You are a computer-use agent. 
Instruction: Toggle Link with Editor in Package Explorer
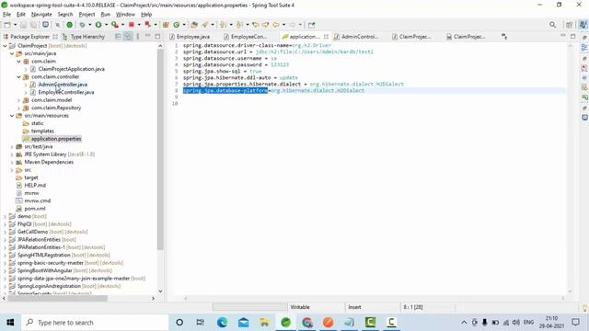pyautogui.click(x=128, y=37)
